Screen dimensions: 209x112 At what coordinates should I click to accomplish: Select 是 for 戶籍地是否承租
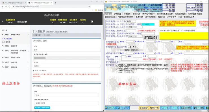click(x=129, y=47)
